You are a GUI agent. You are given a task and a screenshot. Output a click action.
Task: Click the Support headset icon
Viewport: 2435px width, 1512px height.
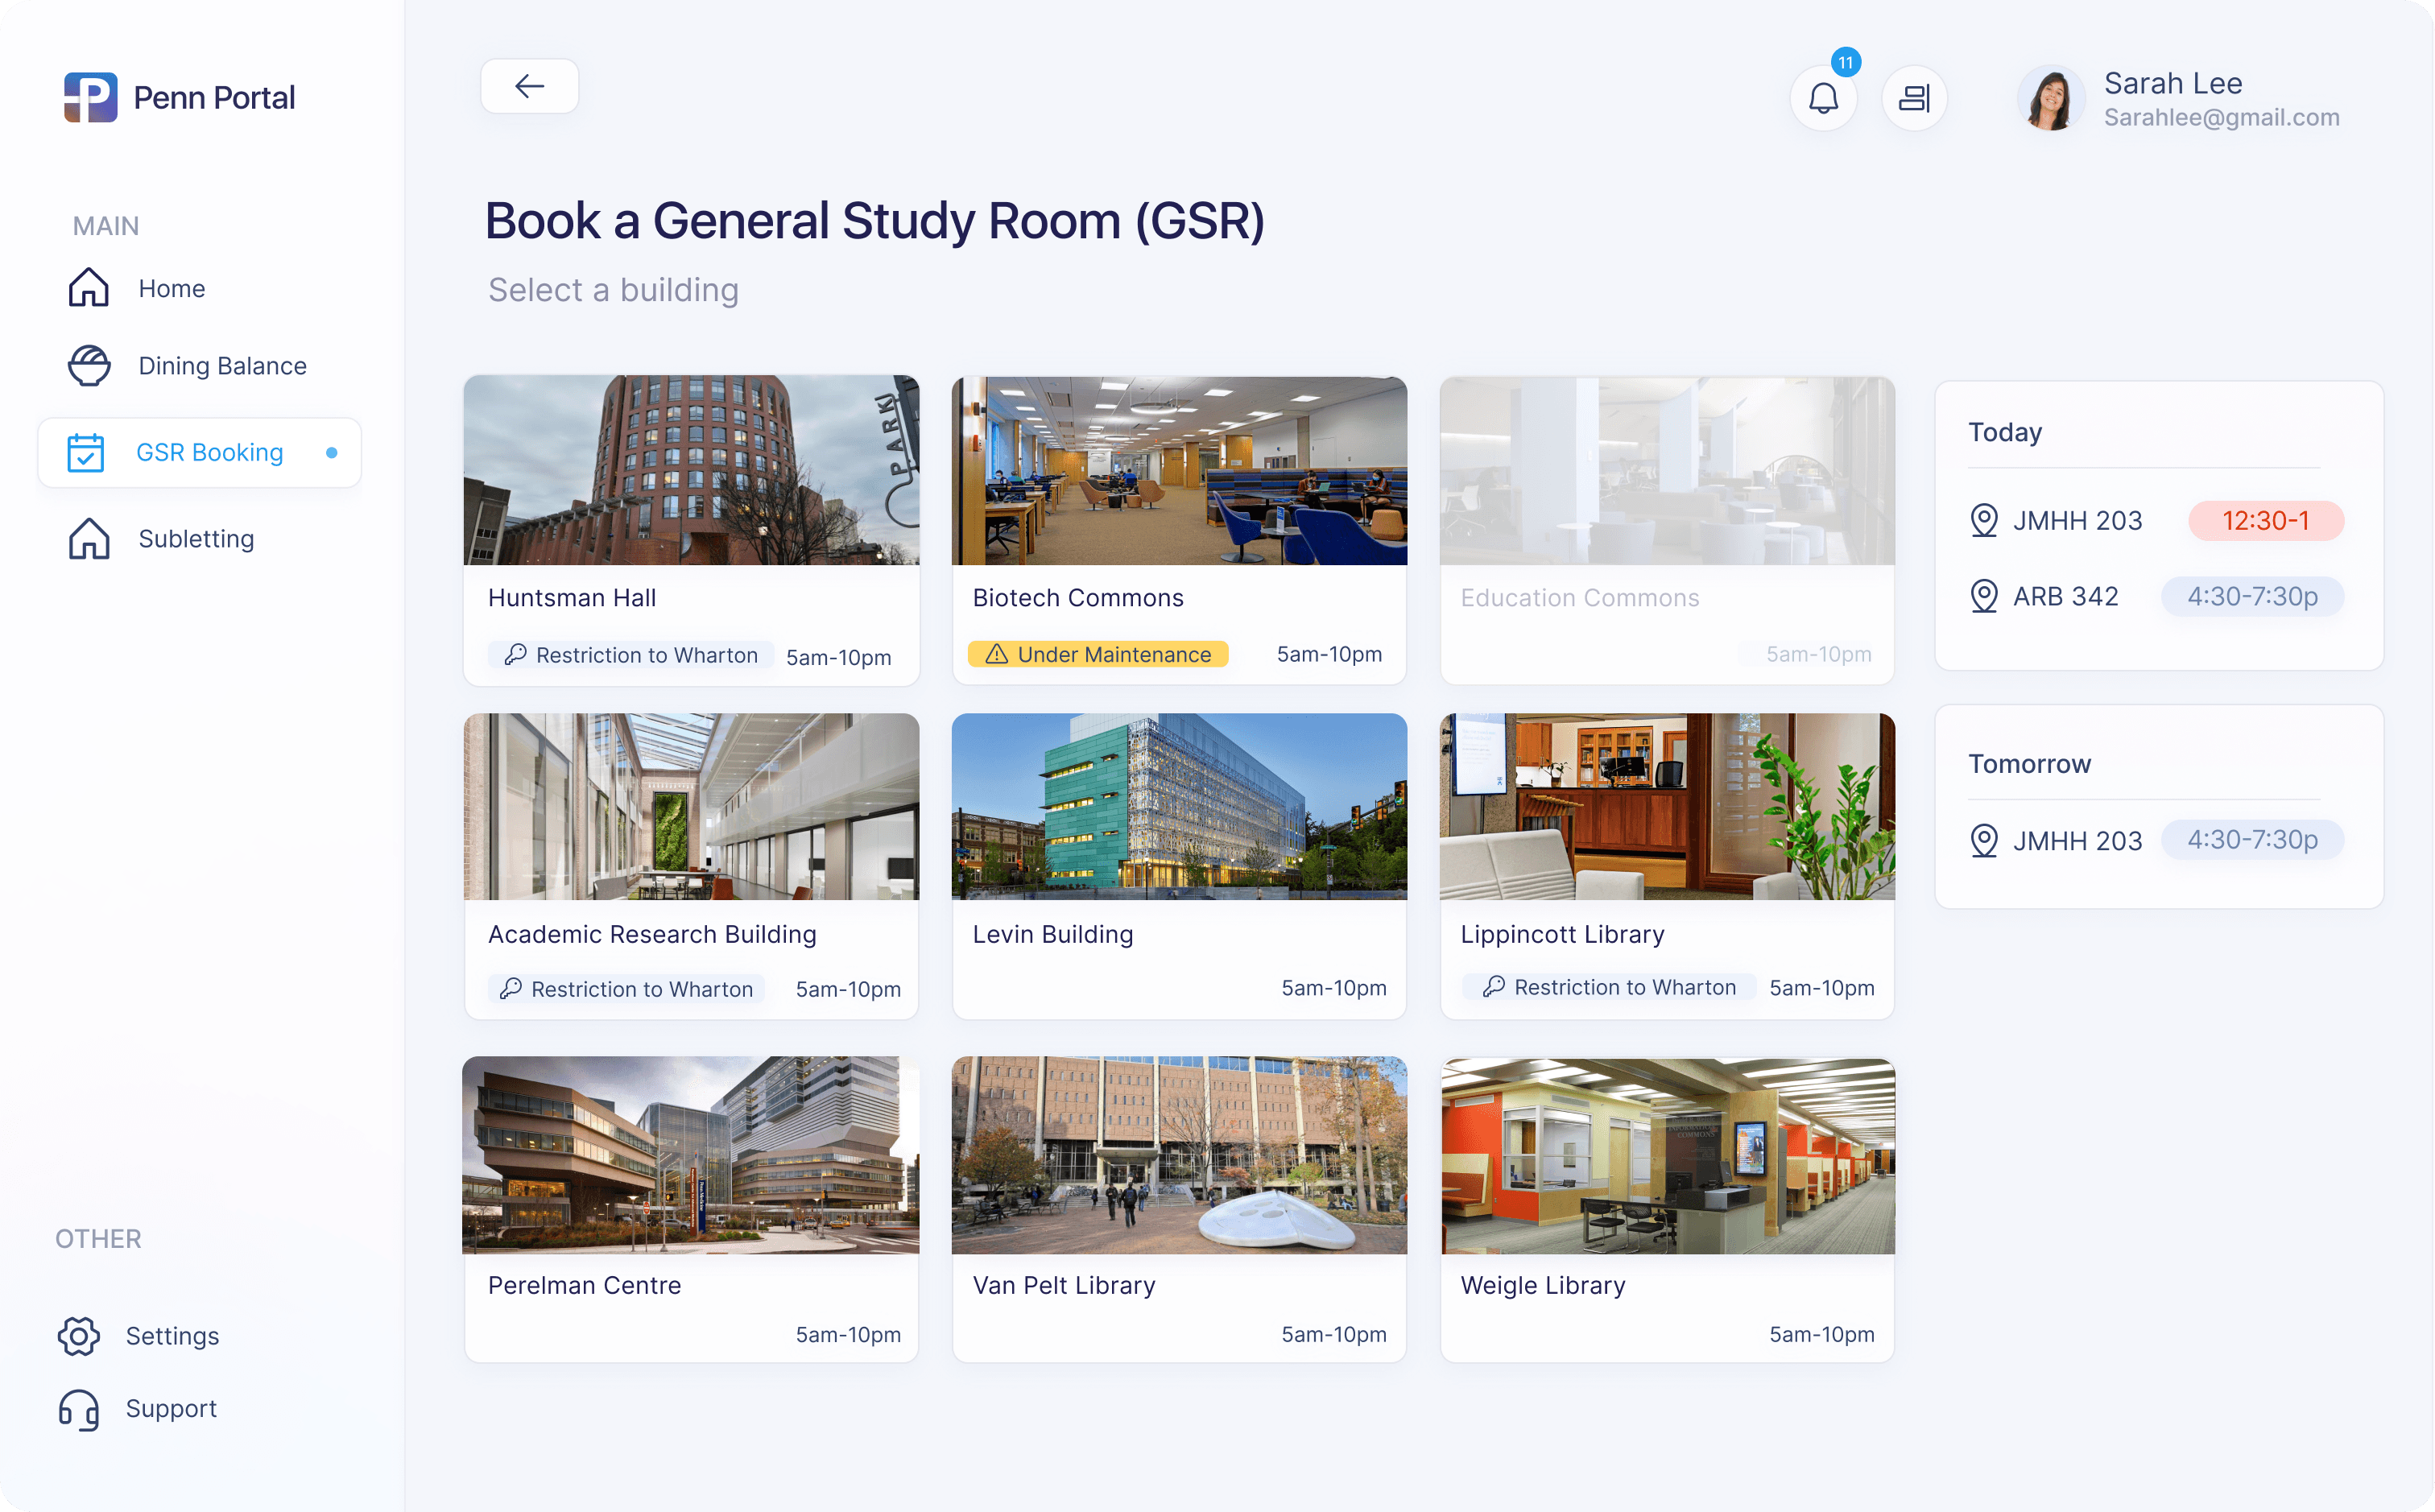79,1408
